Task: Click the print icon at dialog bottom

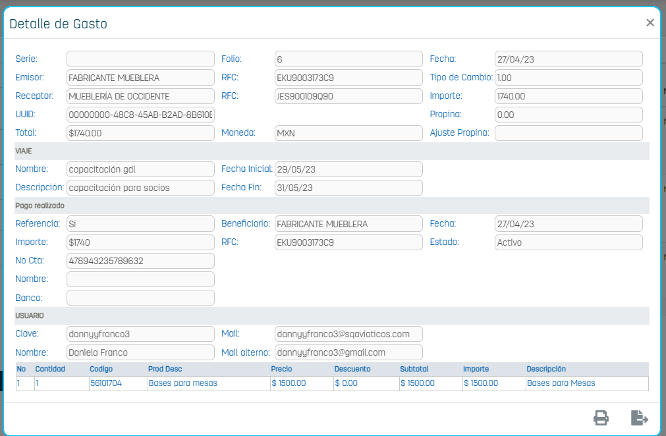Action: [x=601, y=418]
